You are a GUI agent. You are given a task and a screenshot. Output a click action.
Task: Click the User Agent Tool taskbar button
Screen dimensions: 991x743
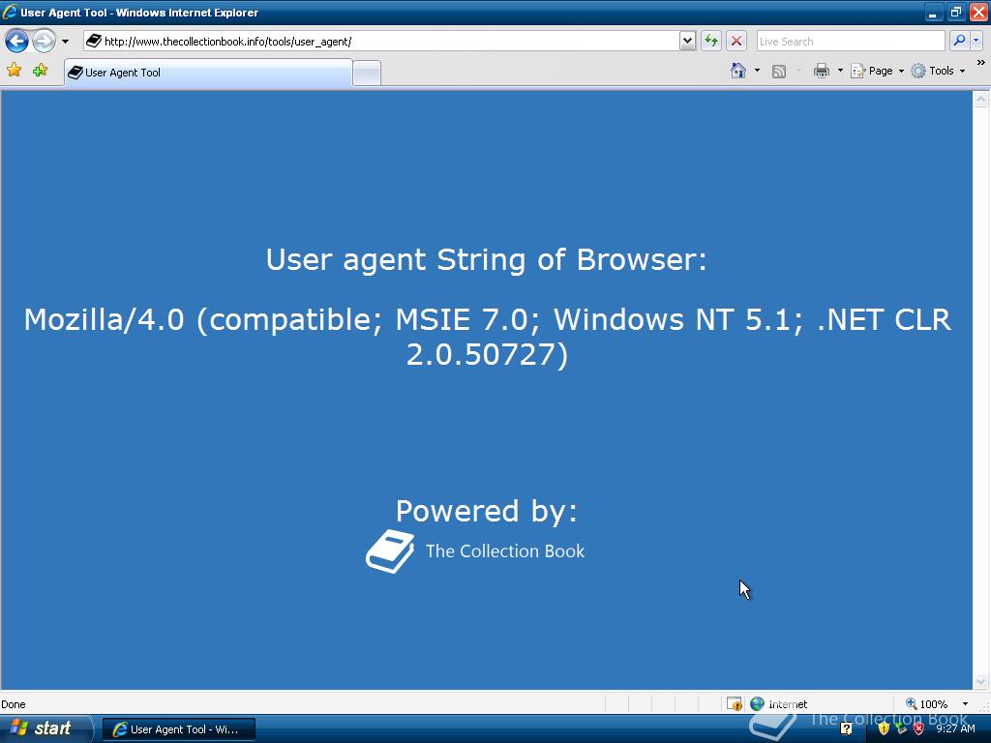179,729
